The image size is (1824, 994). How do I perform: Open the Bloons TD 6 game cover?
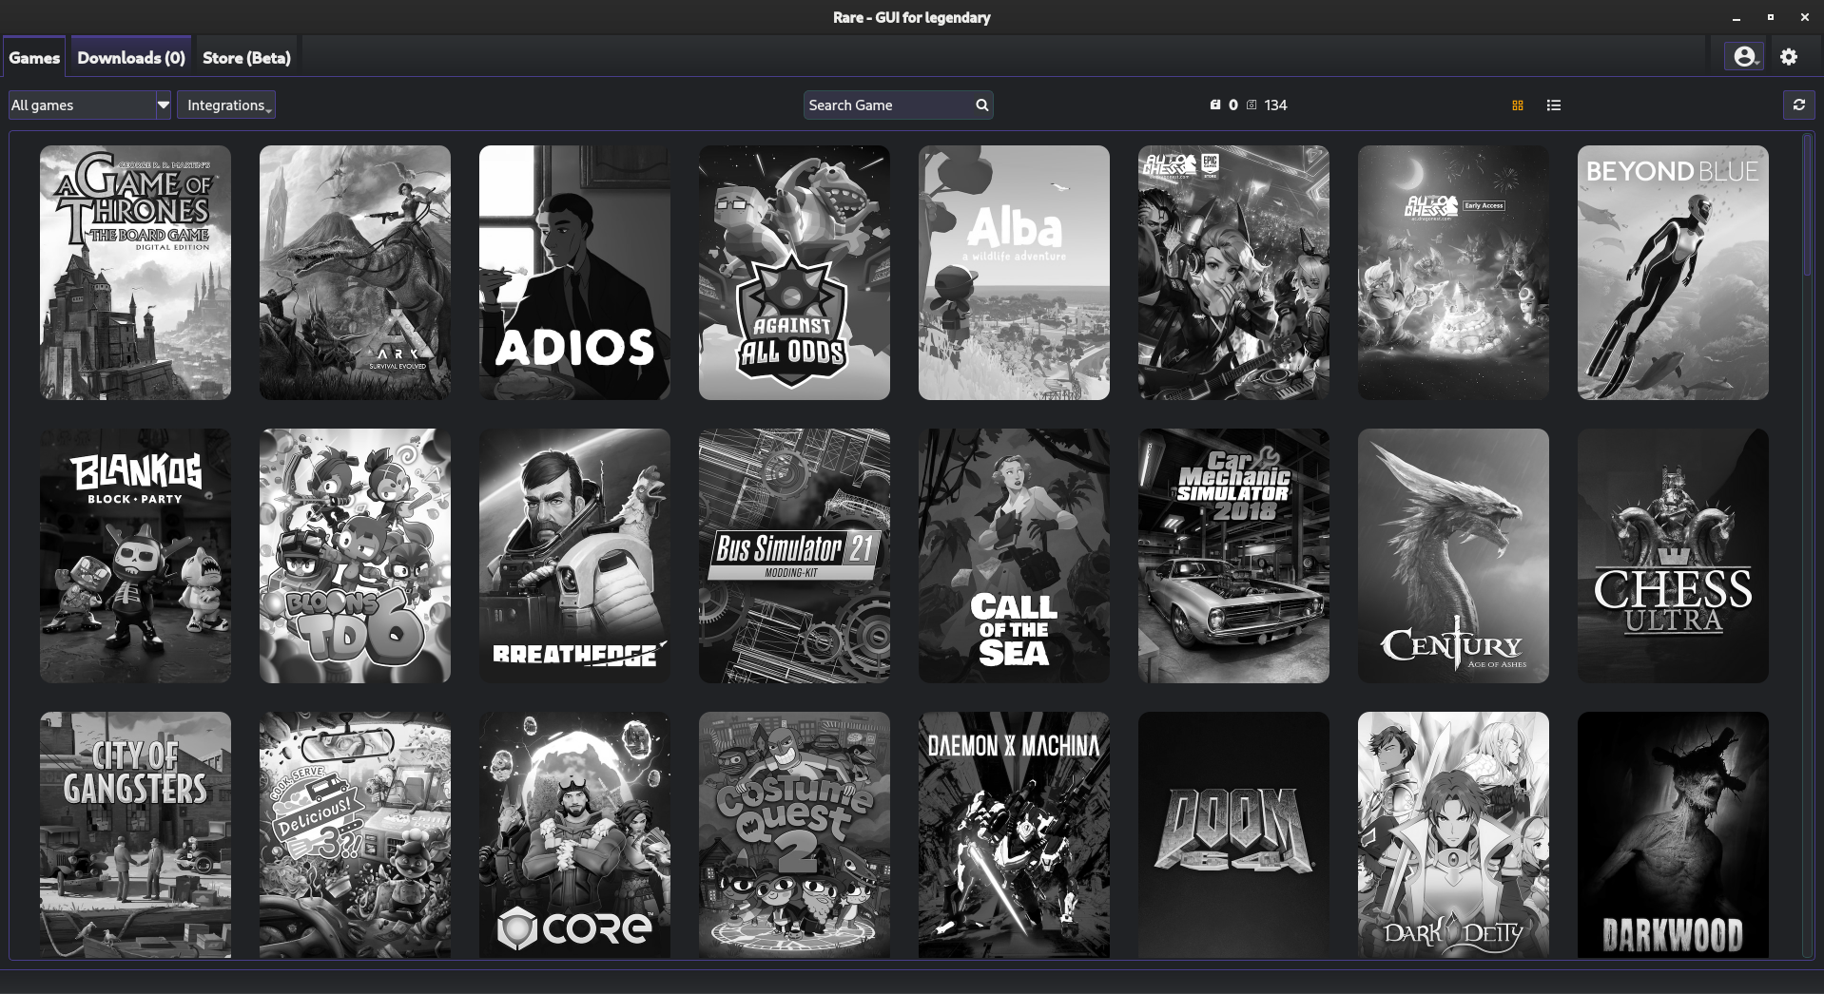point(355,556)
